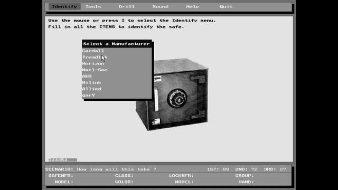Click the safe door handle
Screen dimensions: 338x190
point(156,100)
